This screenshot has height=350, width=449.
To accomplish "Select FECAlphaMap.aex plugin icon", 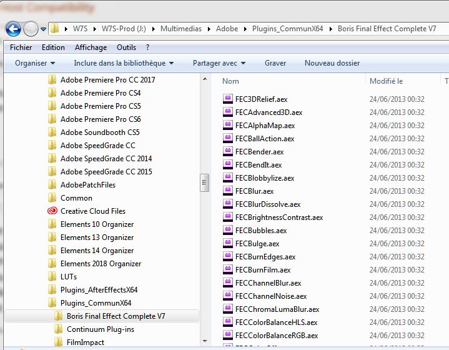I will pyautogui.click(x=228, y=125).
